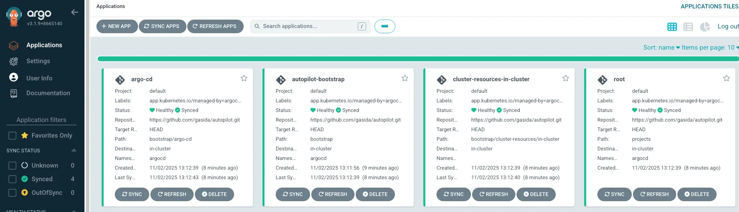This screenshot has width=739, height=212.
Task: Click the REFRESH APPS button
Action: [215, 26]
